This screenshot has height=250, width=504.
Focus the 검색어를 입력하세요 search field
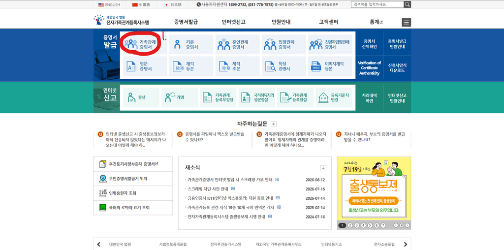click(x=378, y=4)
